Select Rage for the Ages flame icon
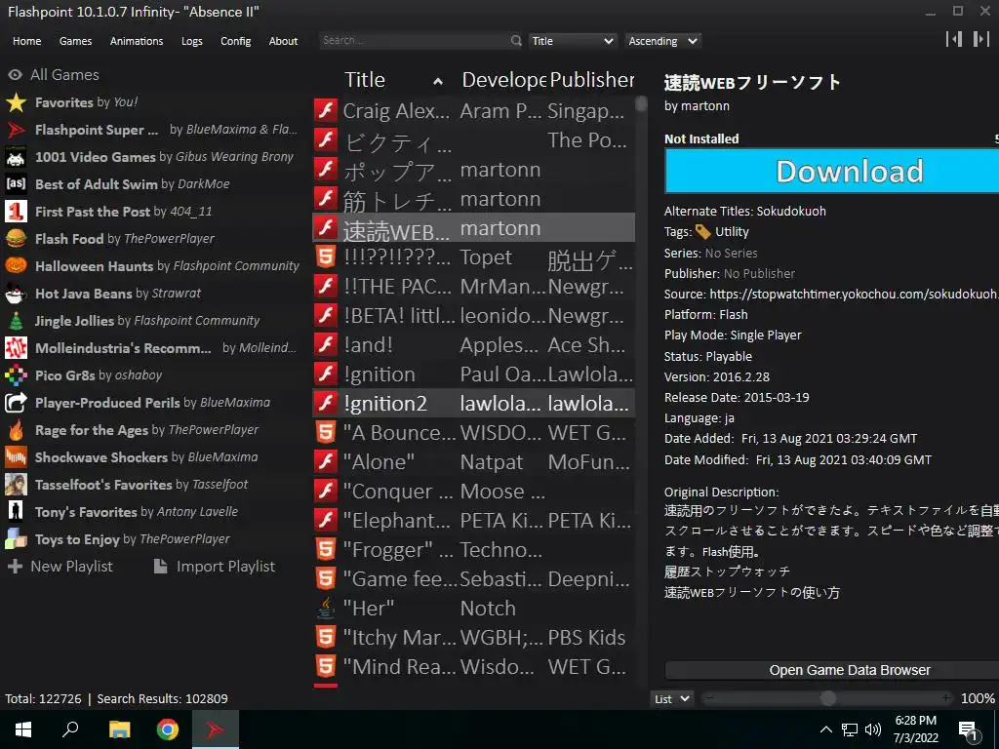The image size is (999, 749). [16, 430]
